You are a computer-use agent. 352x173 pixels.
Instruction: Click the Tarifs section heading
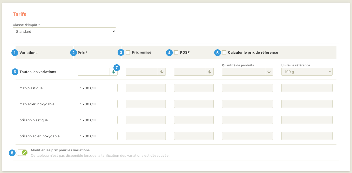[x=20, y=14]
